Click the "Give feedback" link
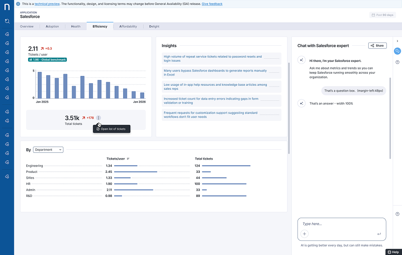402x255 pixels. click(212, 4)
